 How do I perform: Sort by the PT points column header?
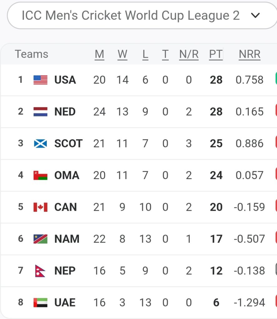point(216,54)
